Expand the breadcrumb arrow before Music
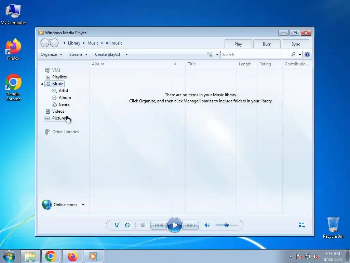The width and height of the screenshot is (350, 263). (x=84, y=43)
